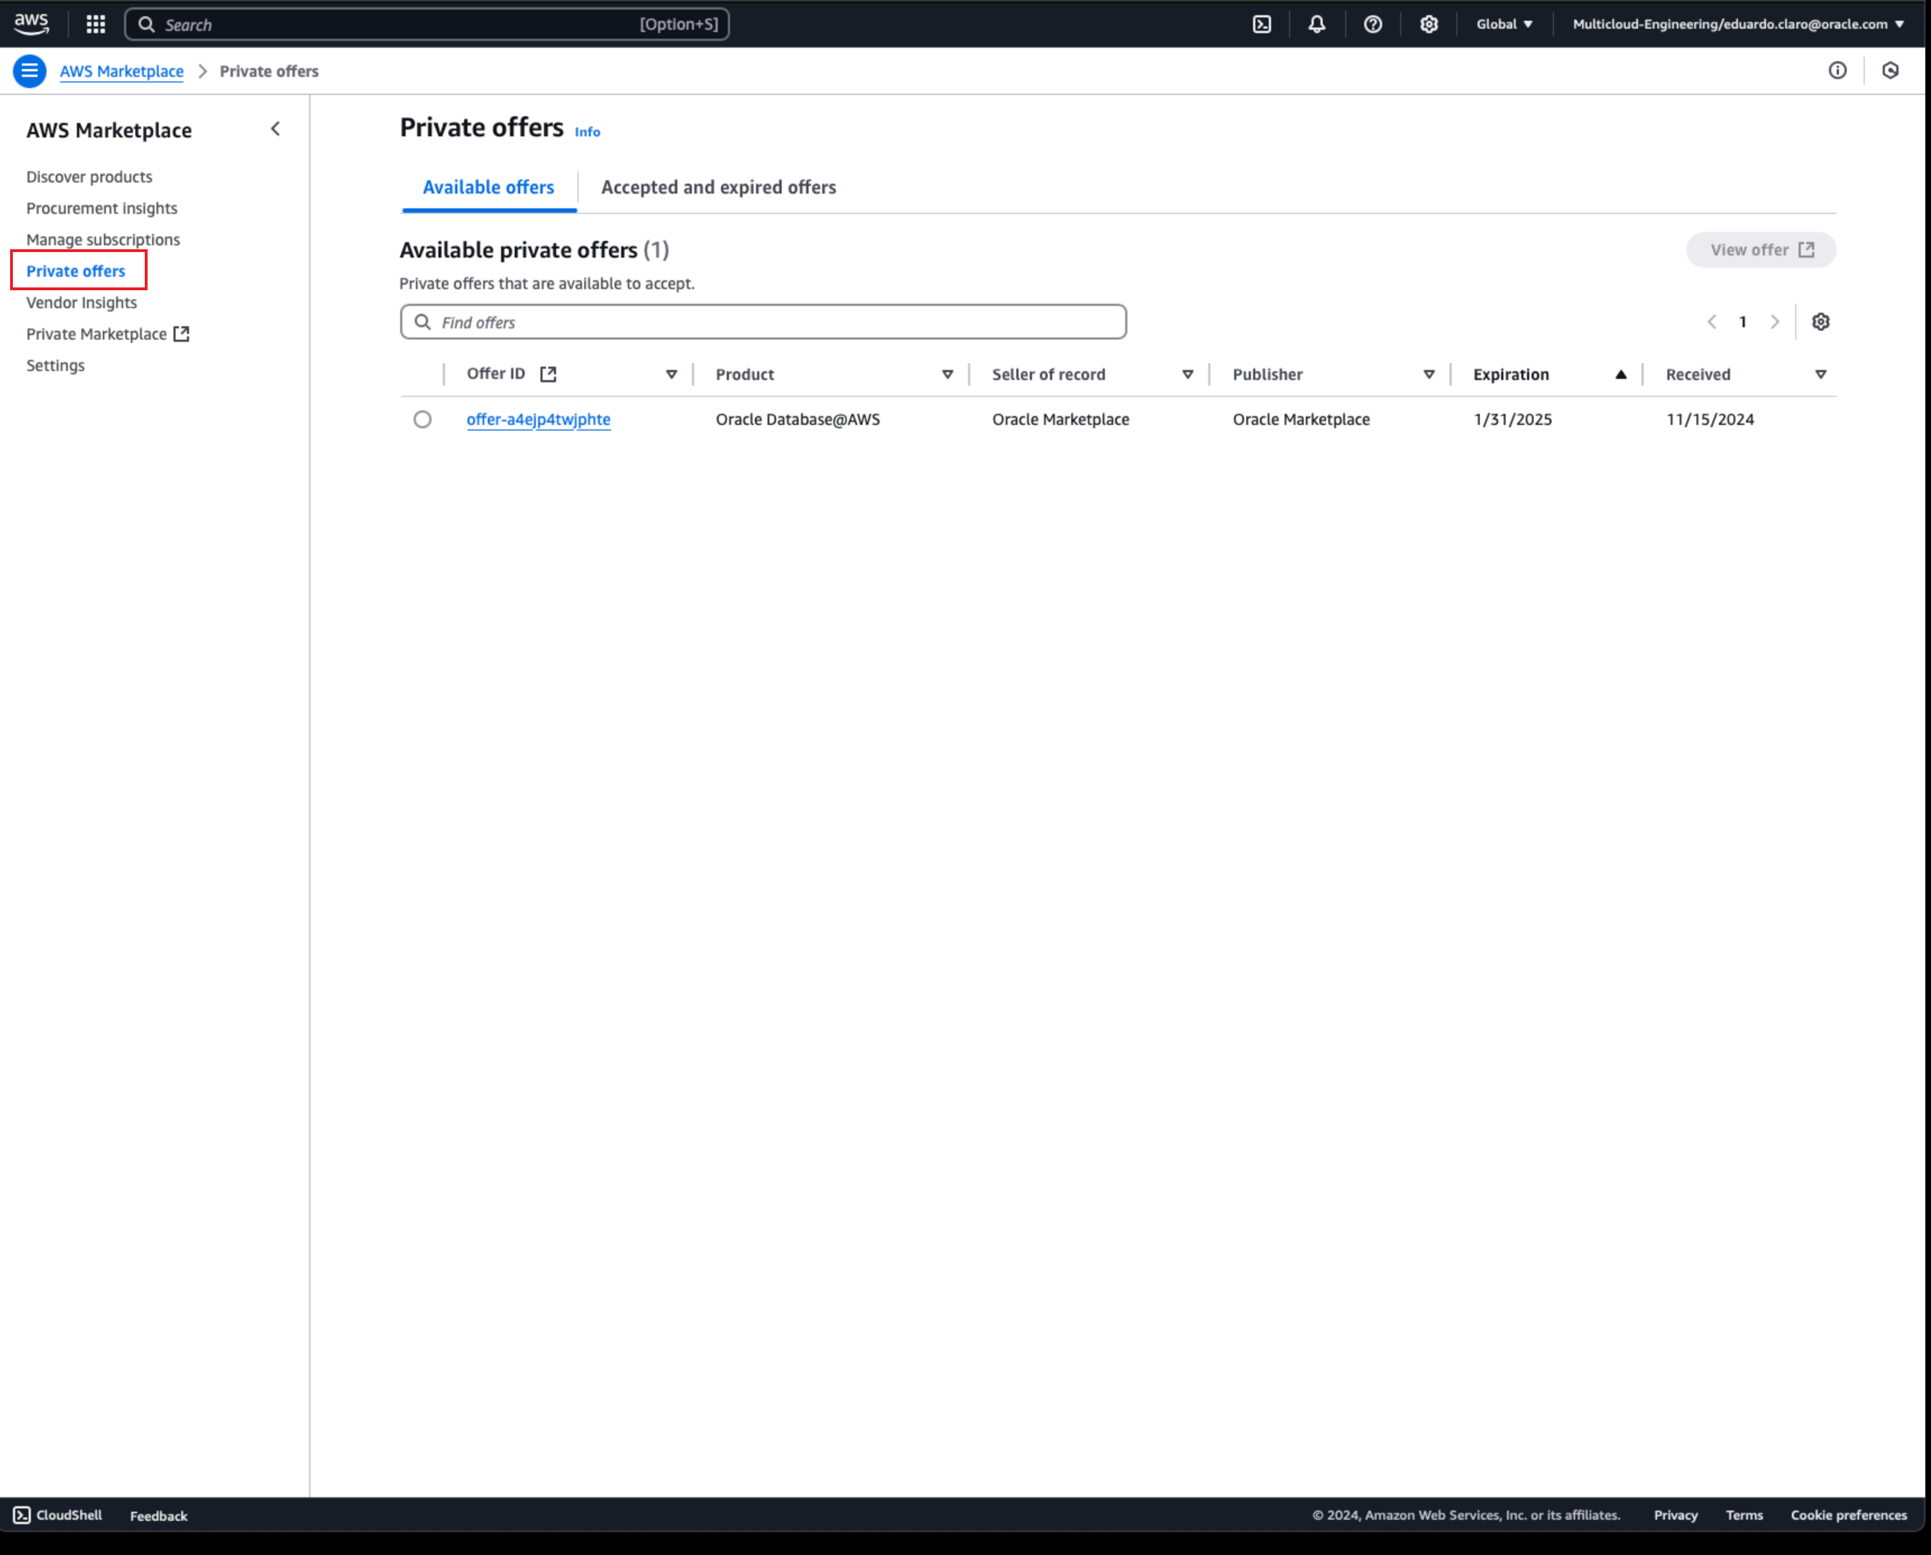1931x1555 pixels.
Task: Collapse the AWS Marketplace side panel
Action: pos(275,129)
